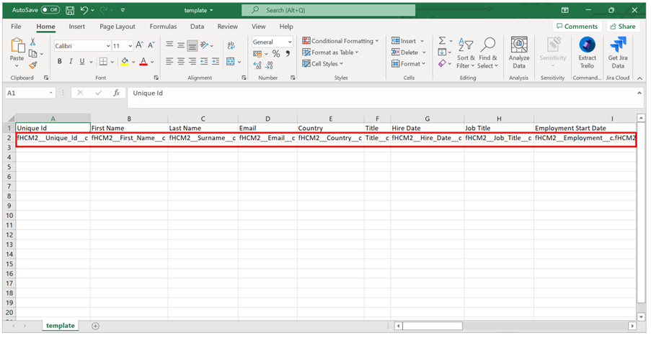651x338 pixels.
Task: Toggle Wrap Text
Action: click(231, 45)
